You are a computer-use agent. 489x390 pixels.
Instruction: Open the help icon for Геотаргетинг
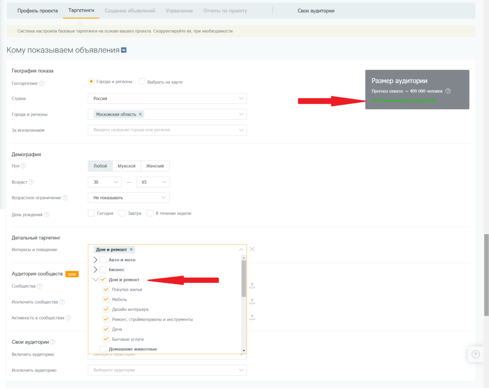coord(42,83)
